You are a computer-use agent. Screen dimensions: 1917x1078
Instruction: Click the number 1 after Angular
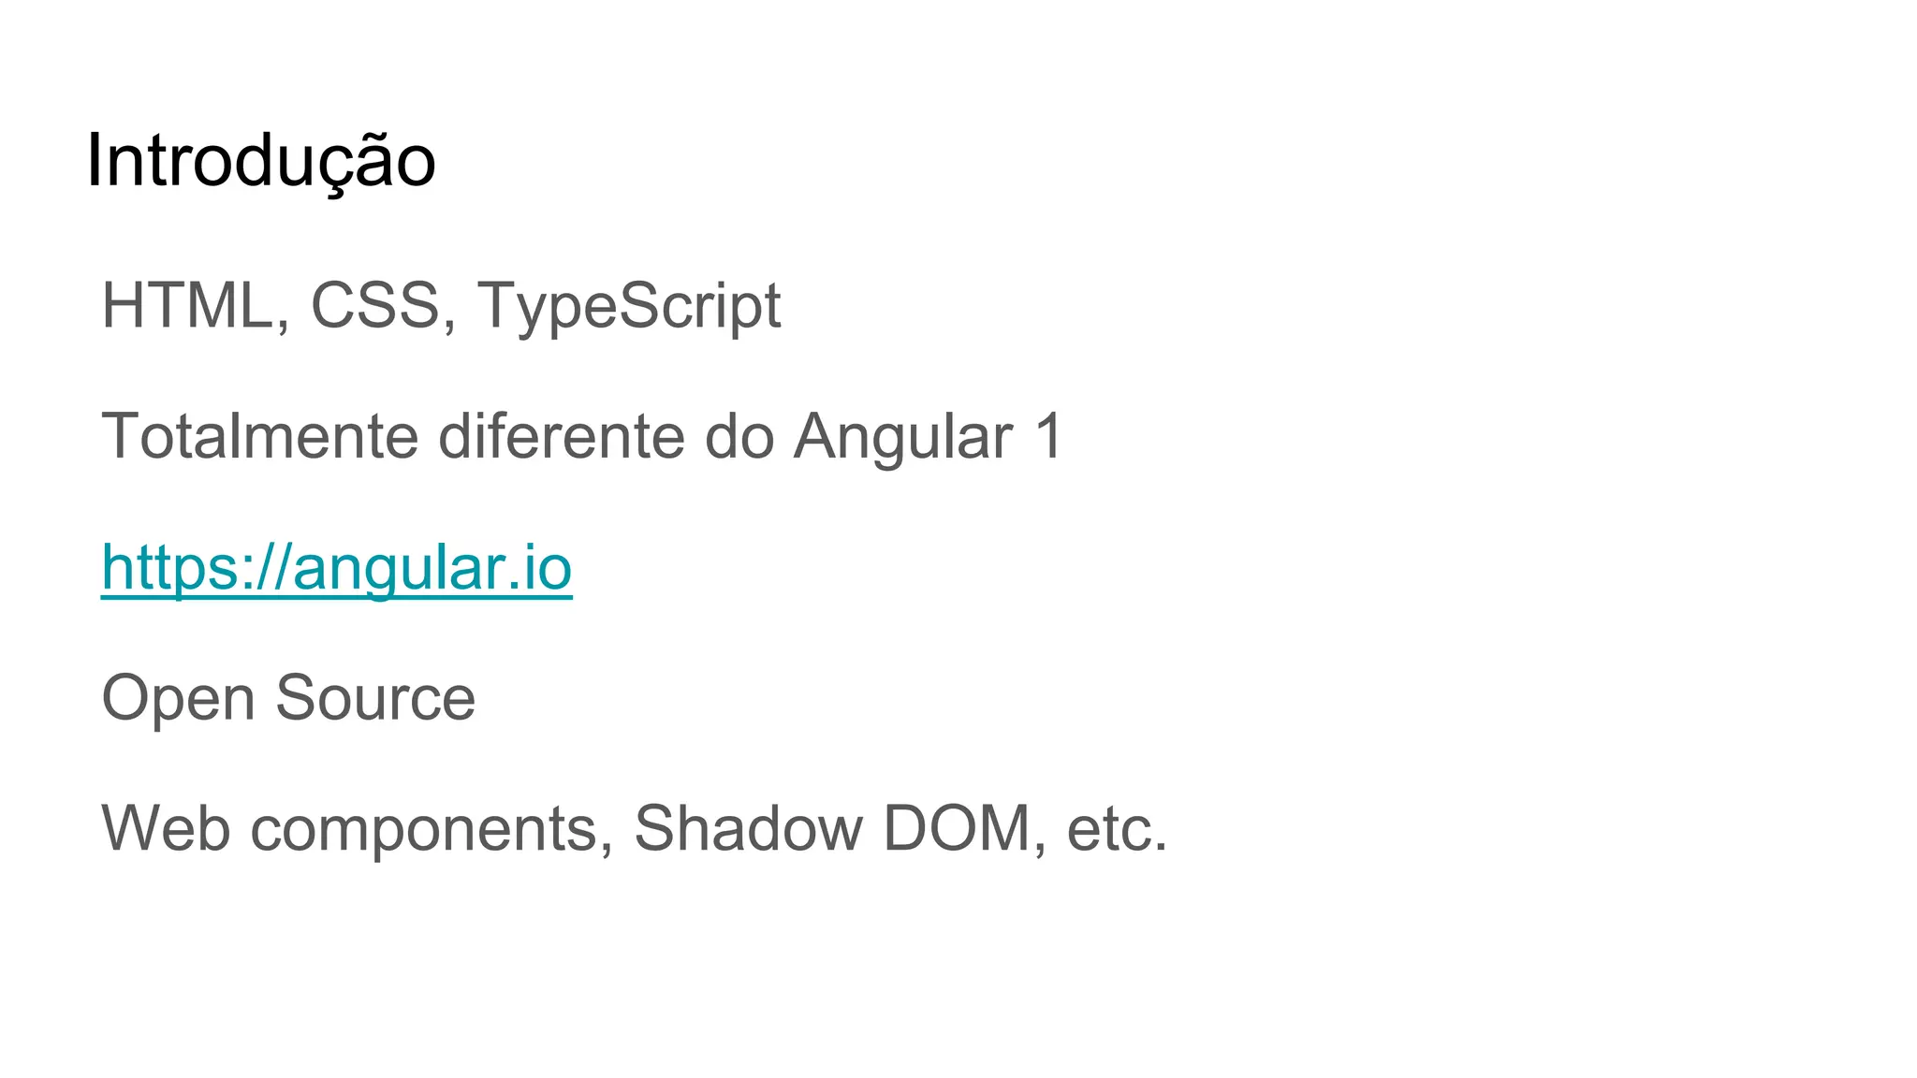tap(1048, 436)
